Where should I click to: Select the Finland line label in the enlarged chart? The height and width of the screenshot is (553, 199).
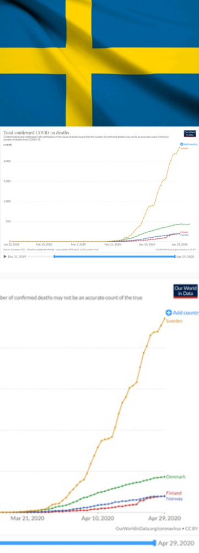pyautogui.click(x=174, y=493)
